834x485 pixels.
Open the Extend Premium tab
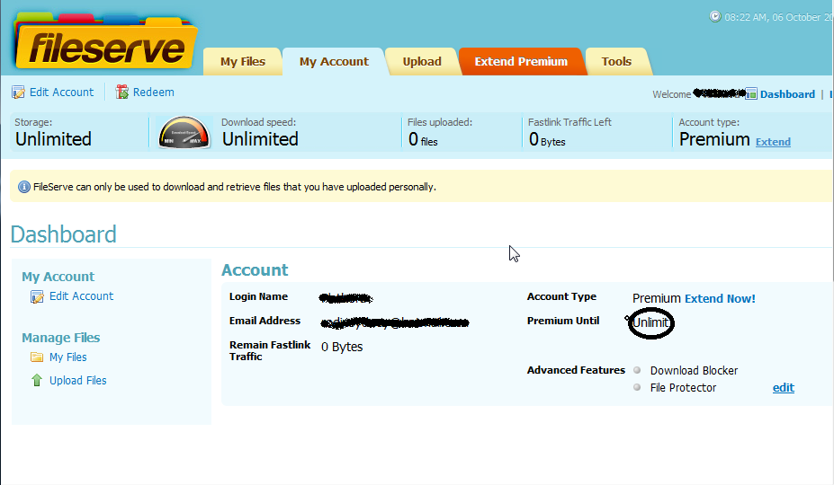point(521,62)
